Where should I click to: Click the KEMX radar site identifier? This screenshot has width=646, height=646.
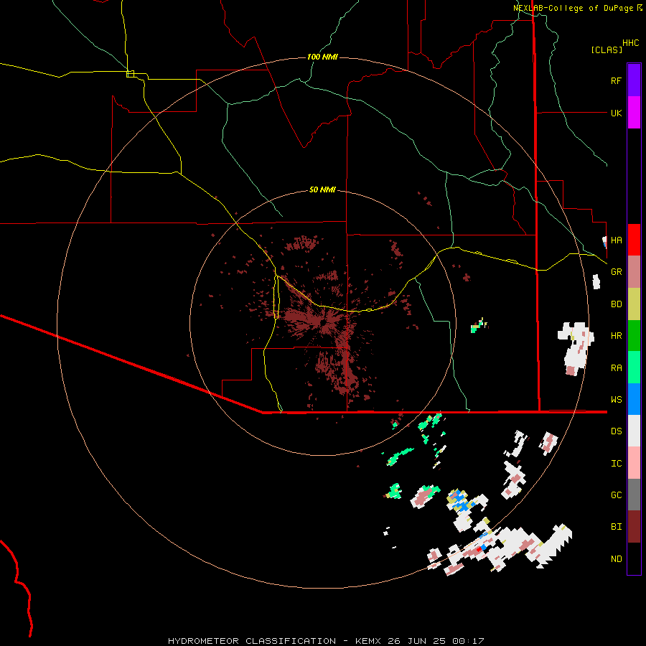[368, 641]
